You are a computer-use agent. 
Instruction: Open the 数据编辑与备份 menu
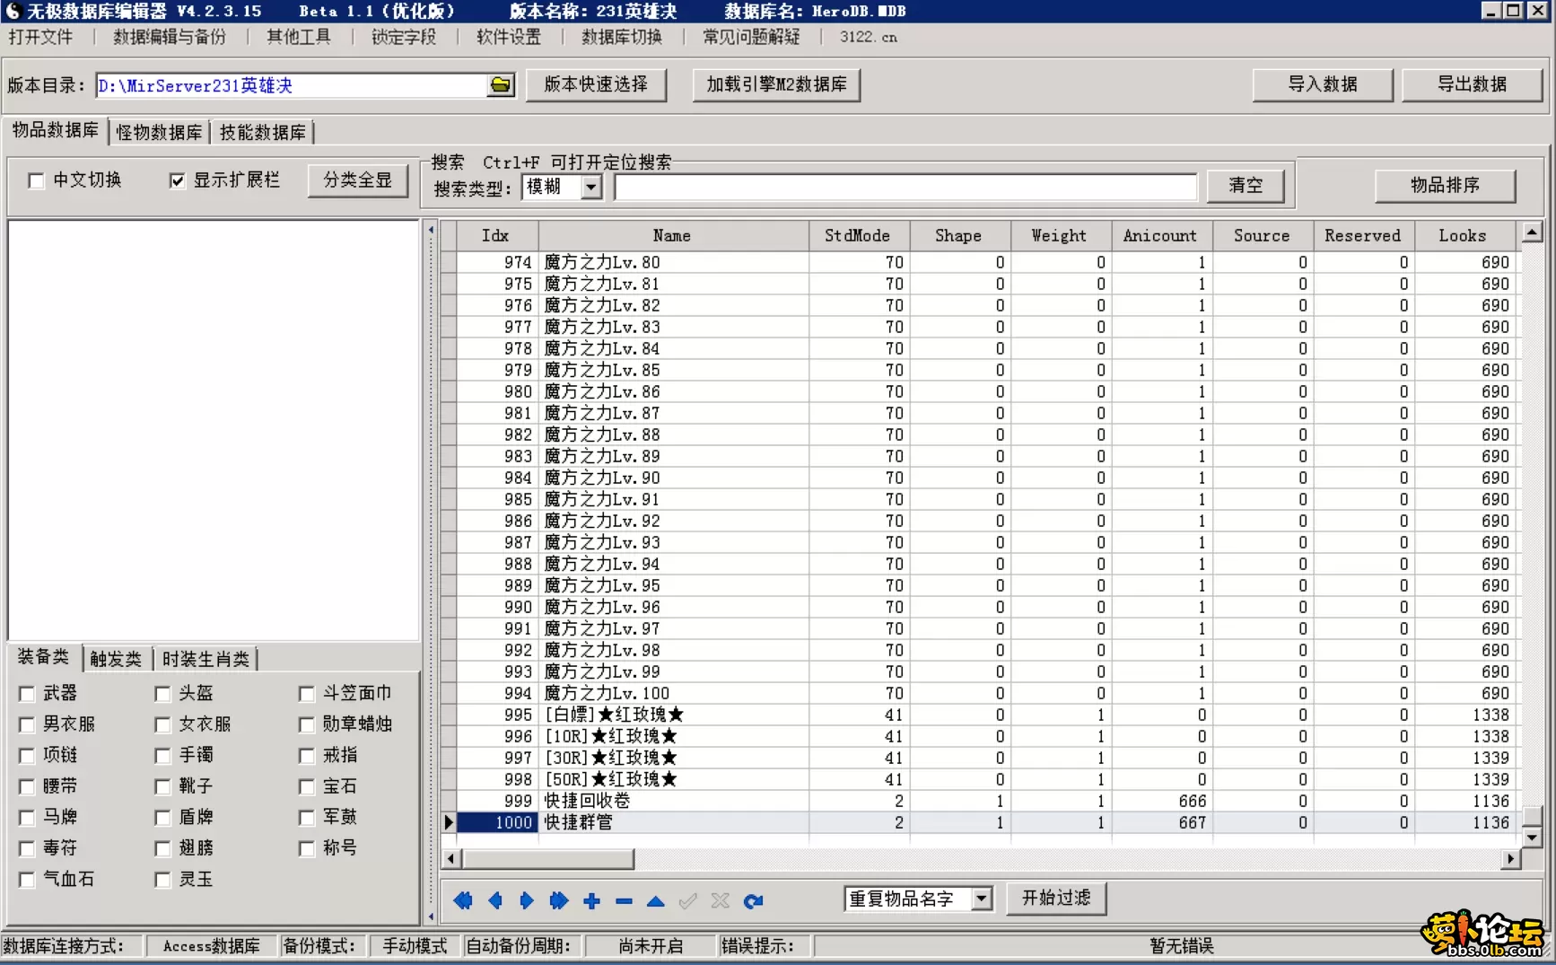[x=169, y=37]
